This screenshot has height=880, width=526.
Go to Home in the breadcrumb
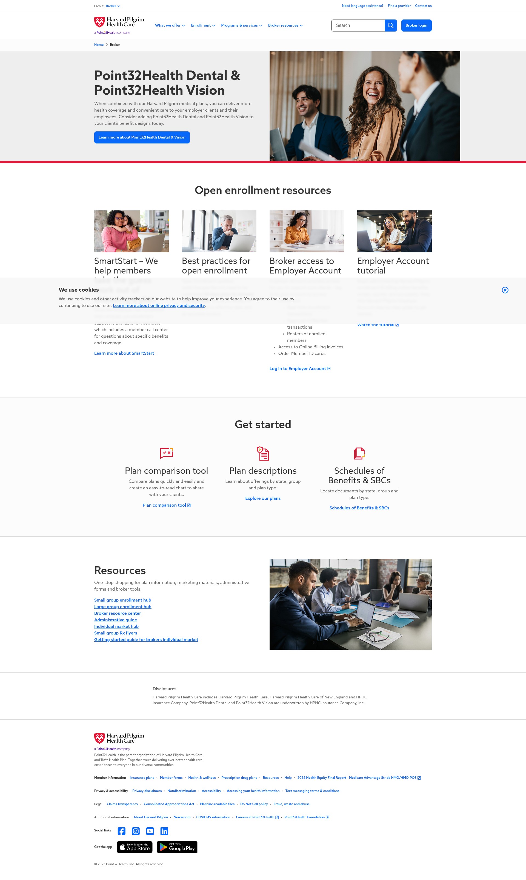pos(99,45)
